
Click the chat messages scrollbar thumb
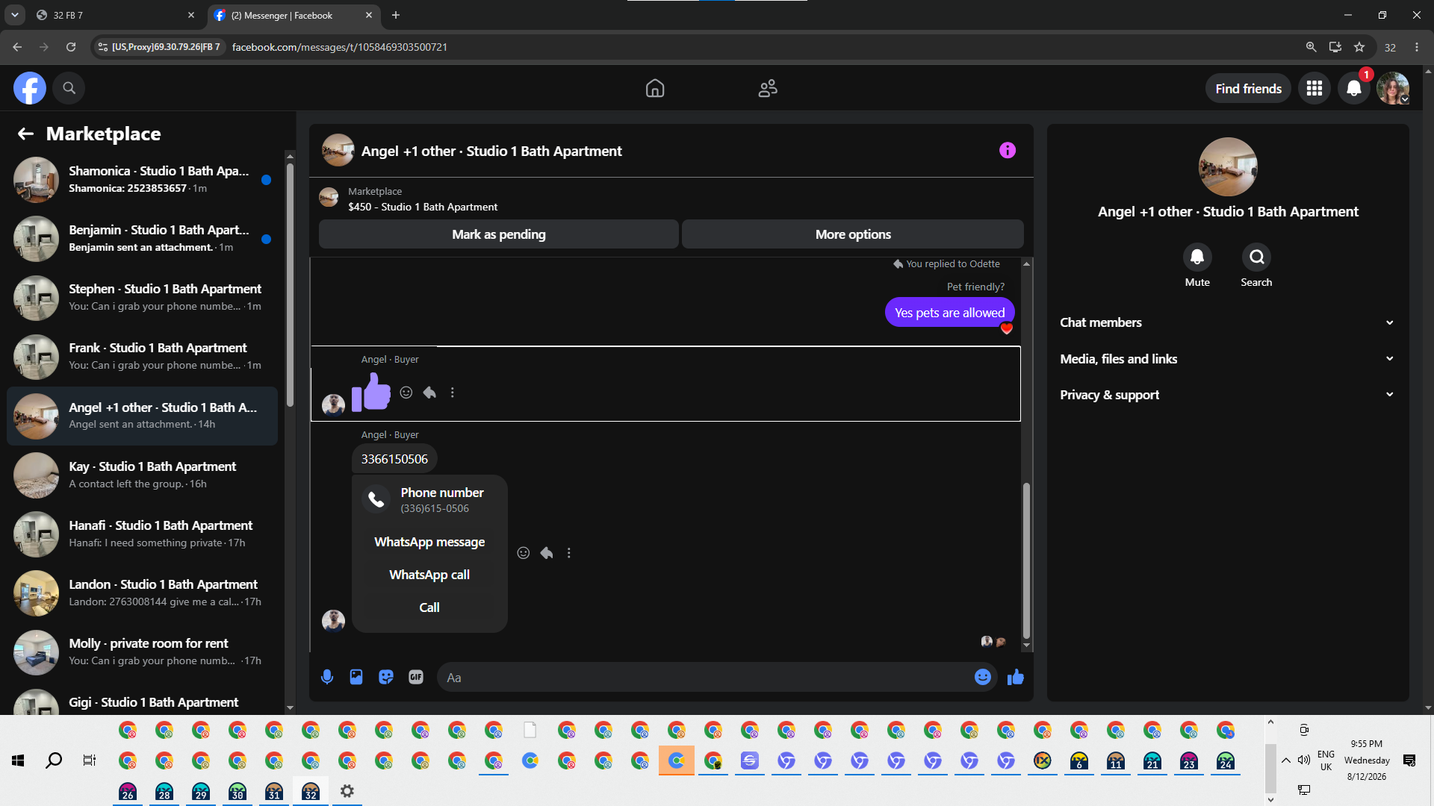(x=1026, y=561)
